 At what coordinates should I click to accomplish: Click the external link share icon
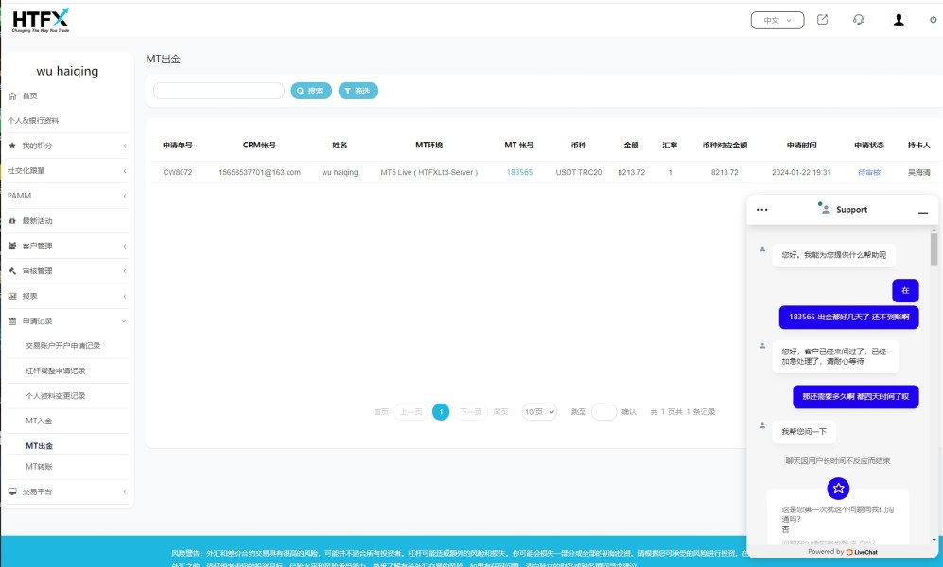click(822, 20)
